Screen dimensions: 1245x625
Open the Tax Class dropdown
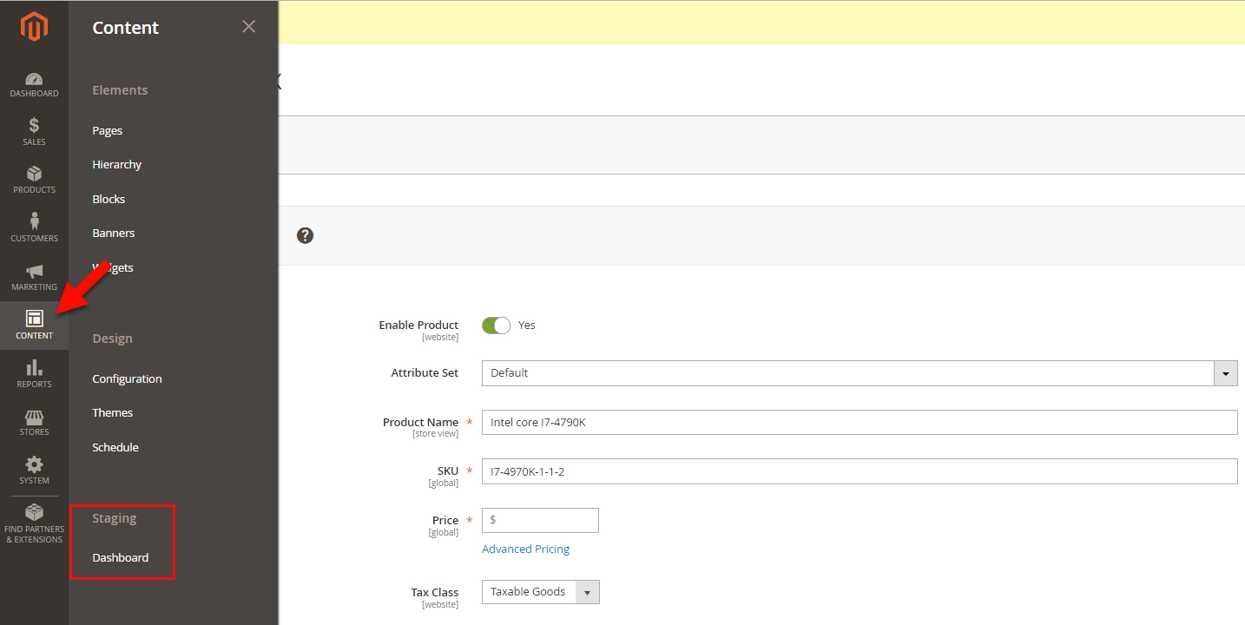541,592
